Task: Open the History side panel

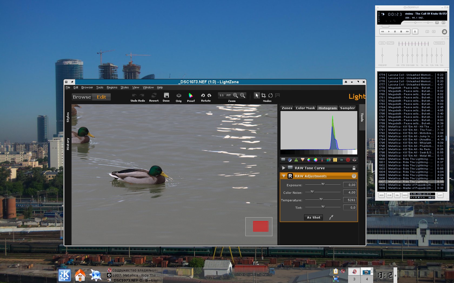Action: [x=68, y=144]
